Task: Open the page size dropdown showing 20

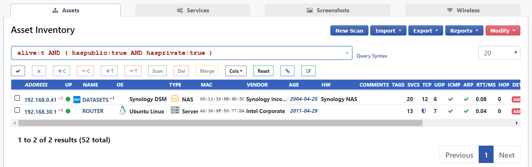Action: pos(499,53)
